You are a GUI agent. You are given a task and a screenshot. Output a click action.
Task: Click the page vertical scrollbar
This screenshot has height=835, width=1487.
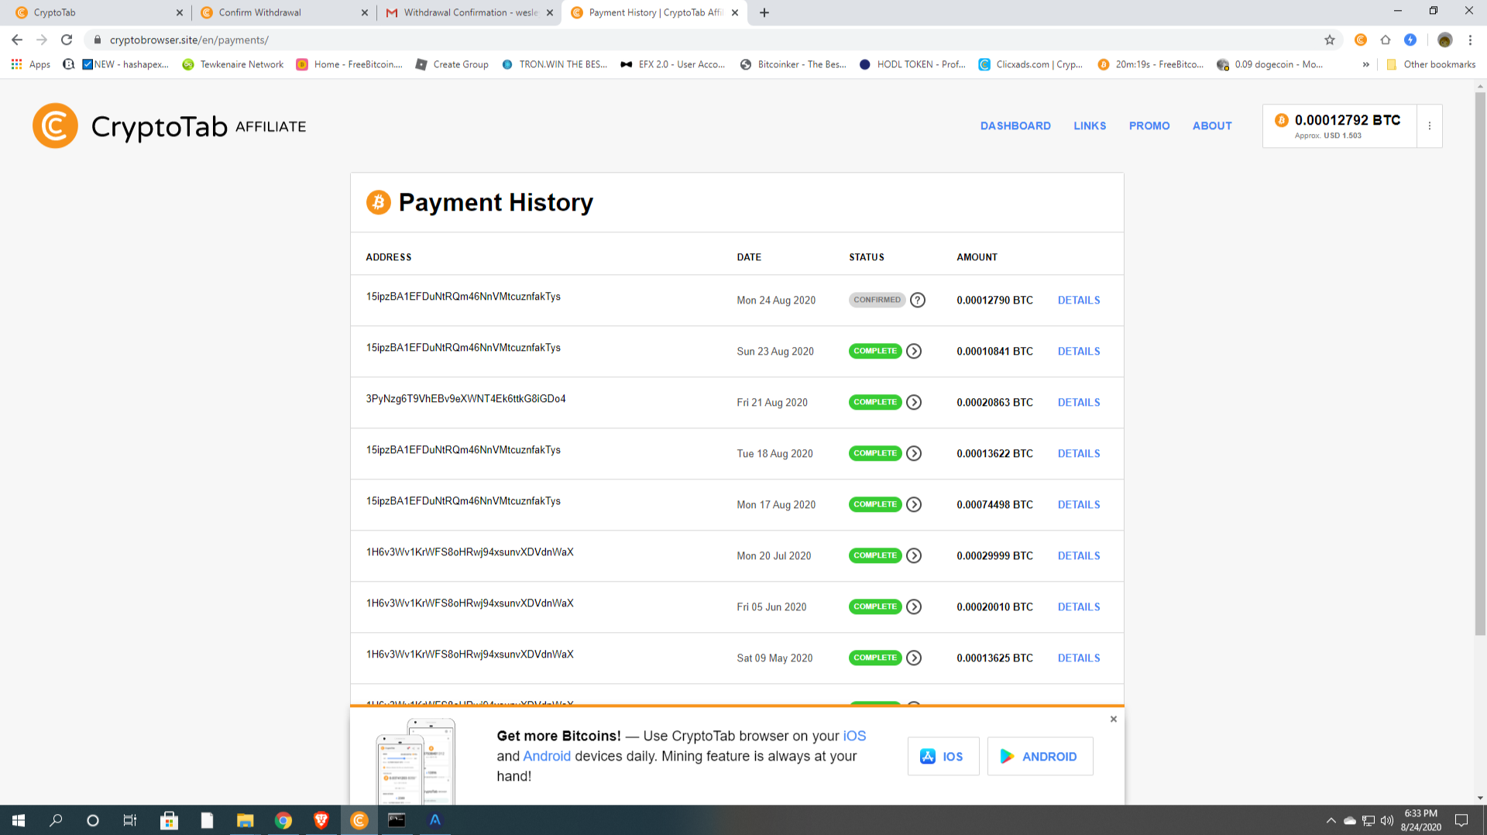tap(1480, 364)
